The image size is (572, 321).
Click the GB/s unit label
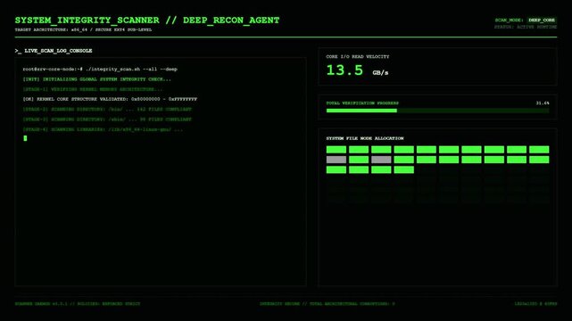tap(380, 73)
